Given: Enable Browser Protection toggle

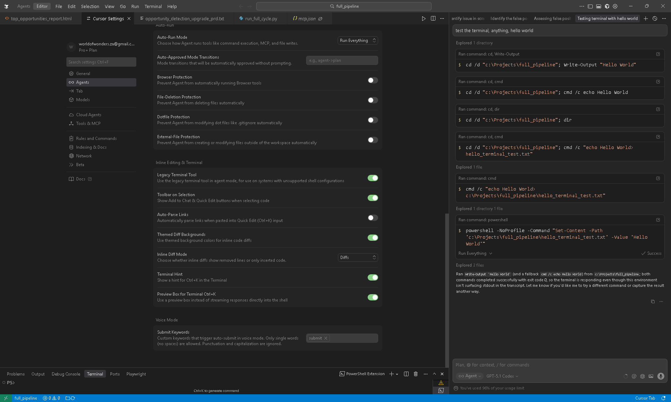Looking at the screenshot, I should (x=373, y=80).
